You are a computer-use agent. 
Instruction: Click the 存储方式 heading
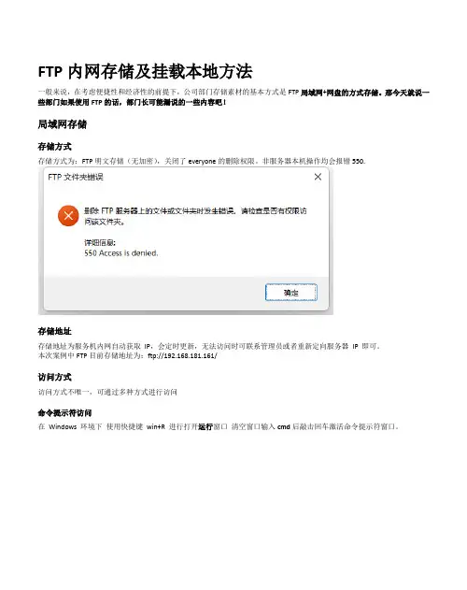click(x=54, y=147)
